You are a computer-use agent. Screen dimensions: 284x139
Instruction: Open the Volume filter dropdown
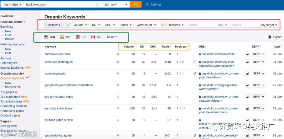pos(80,25)
